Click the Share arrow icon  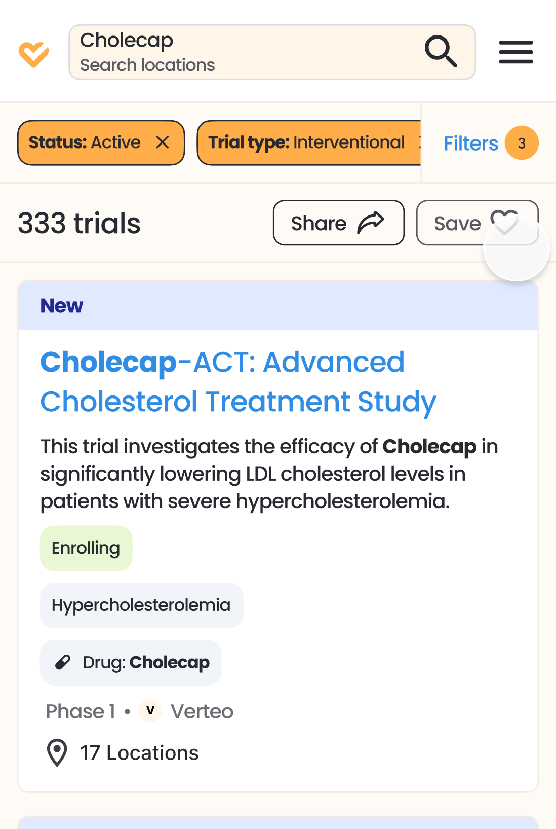click(371, 223)
